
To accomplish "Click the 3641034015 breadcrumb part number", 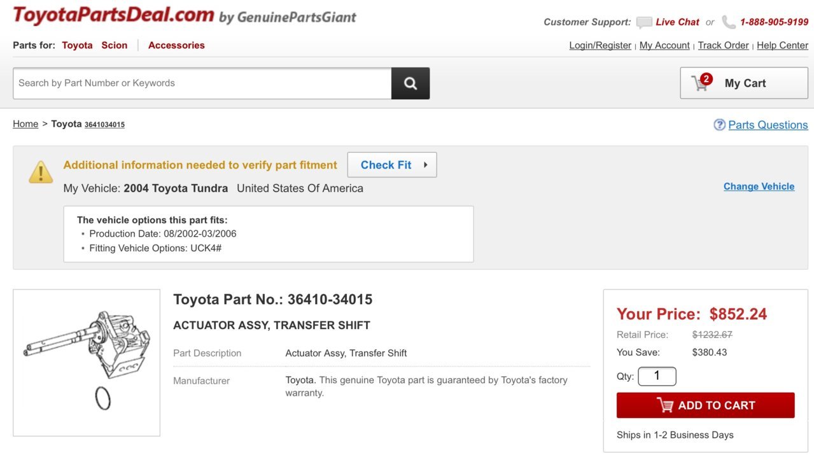I will click(x=104, y=125).
